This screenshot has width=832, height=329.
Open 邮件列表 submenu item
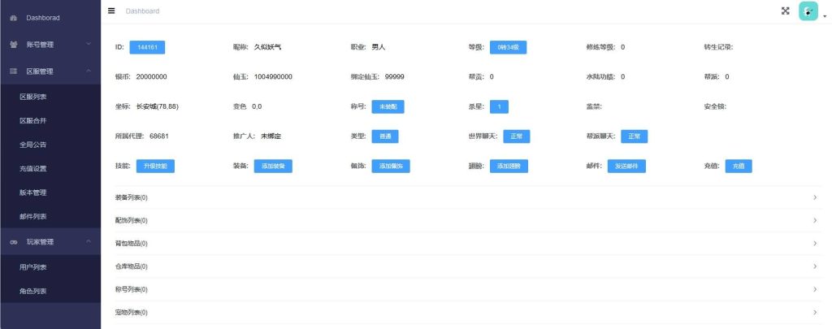(x=50, y=217)
